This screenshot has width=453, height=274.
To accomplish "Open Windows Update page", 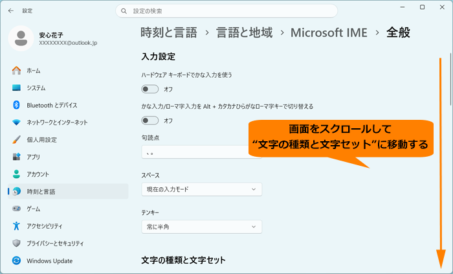I will 68,260.
